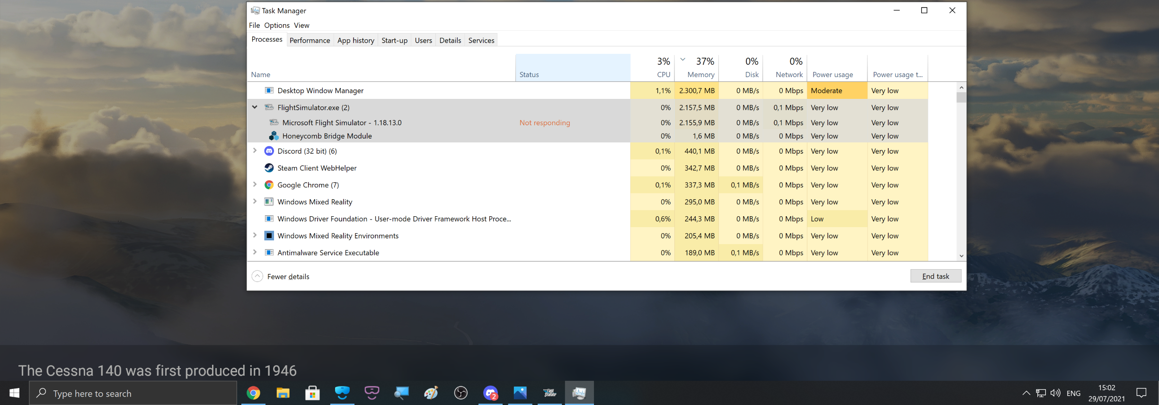Open the Photos app from the taskbar

(x=520, y=393)
